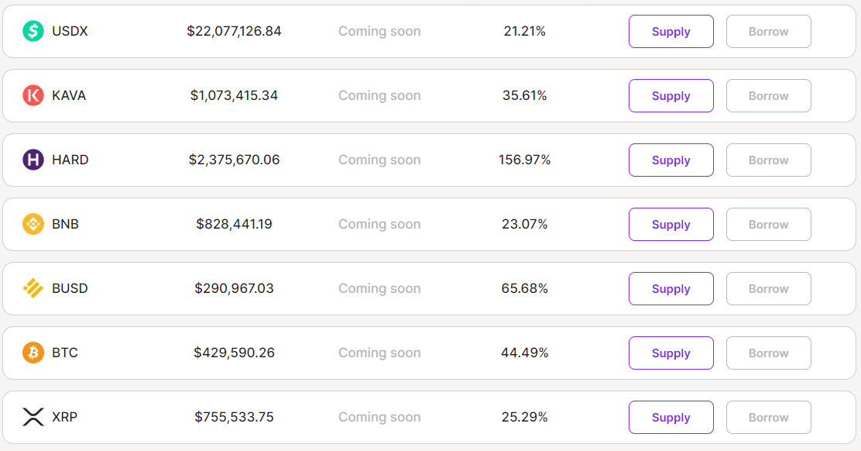This screenshot has width=861, height=451.
Task: Supply USDX to the market
Action: pos(671,31)
